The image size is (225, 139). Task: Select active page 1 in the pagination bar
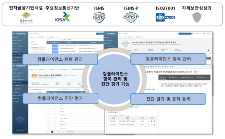pyautogui.click(x=52, y=132)
